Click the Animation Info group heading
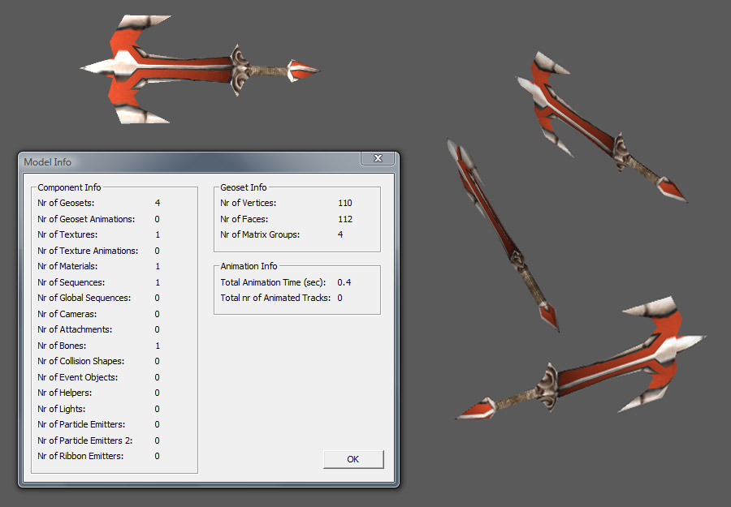The height and width of the screenshot is (507, 731). coord(249,266)
